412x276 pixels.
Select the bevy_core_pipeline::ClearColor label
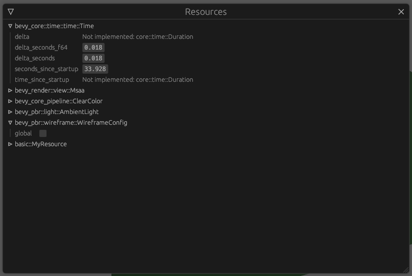pyautogui.click(x=58, y=101)
